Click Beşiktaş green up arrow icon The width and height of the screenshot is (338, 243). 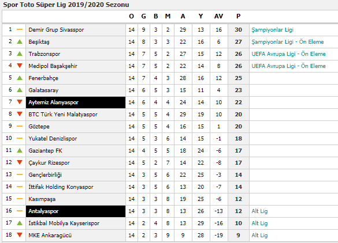(20, 41)
